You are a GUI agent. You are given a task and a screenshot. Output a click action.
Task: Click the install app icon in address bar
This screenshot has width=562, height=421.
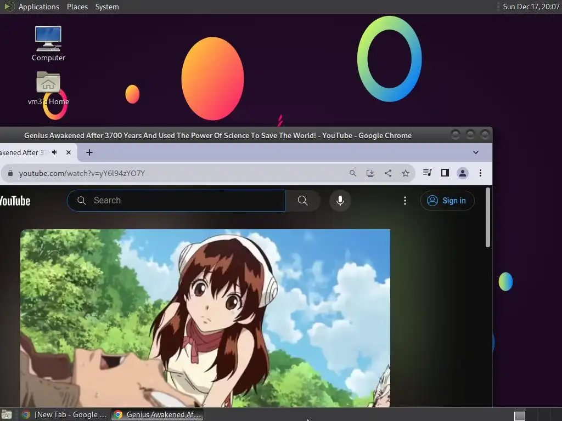[x=370, y=173]
